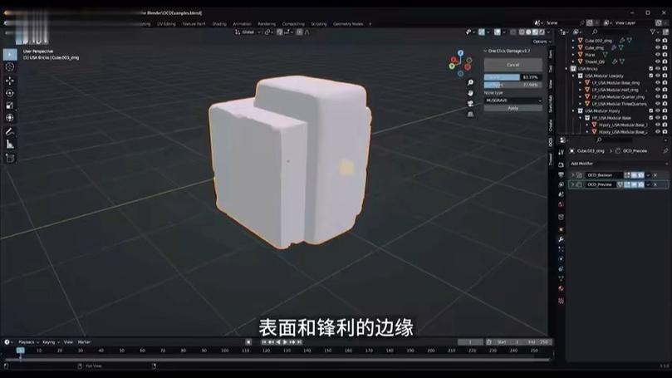
Task: Click the outliner search magnifier icon
Action: point(595,32)
